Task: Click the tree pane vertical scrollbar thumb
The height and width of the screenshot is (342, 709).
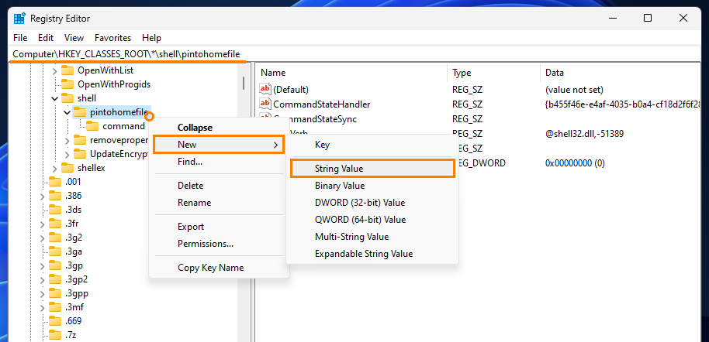Action: [x=244, y=83]
